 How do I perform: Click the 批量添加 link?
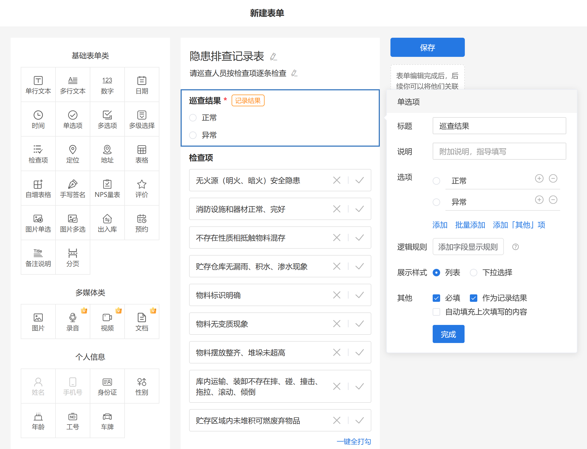(470, 225)
